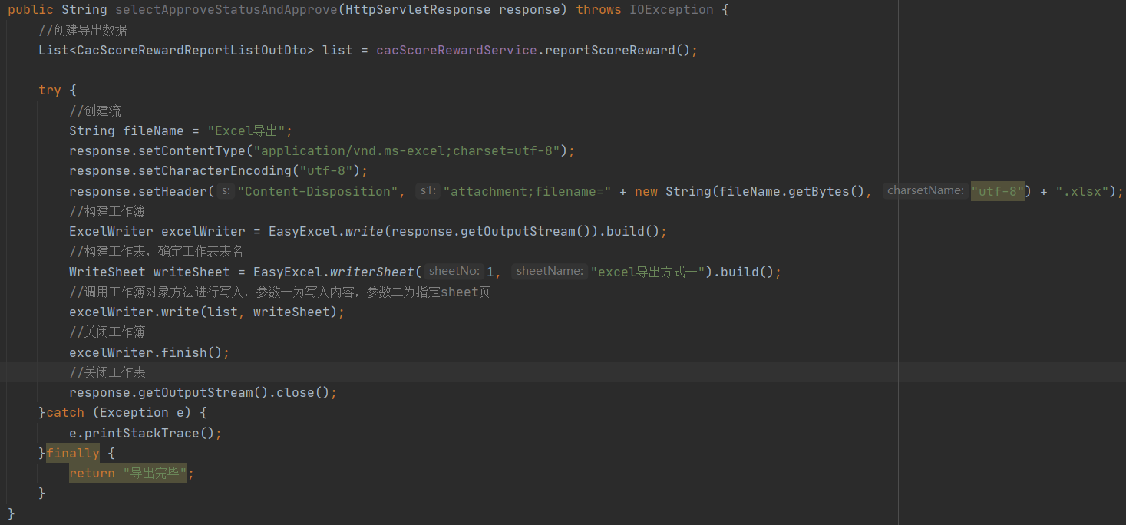Click excelWriter.write(list, writeSheet) statement
Viewport: 1126px width, 525px height.
click(206, 312)
